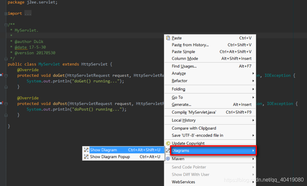
Task: Select Compile 'MyServlet.java'
Action: [x=210, y=112]
